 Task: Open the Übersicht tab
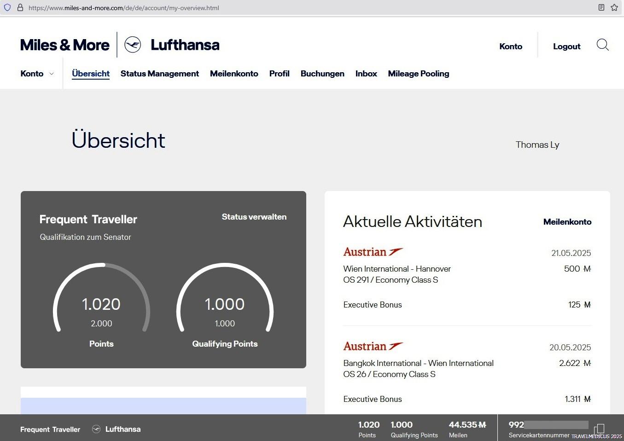click(91, 74)
